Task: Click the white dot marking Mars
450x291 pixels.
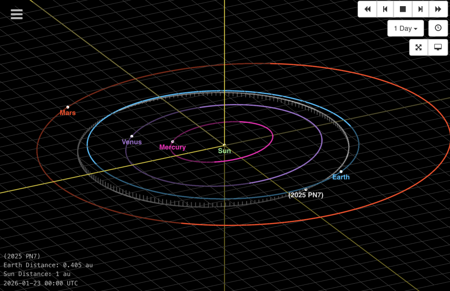Action: coord(68,107)
